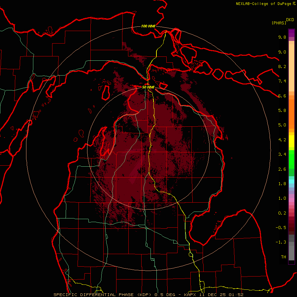Click the gray bottom segment of color bar

point(291,253)
